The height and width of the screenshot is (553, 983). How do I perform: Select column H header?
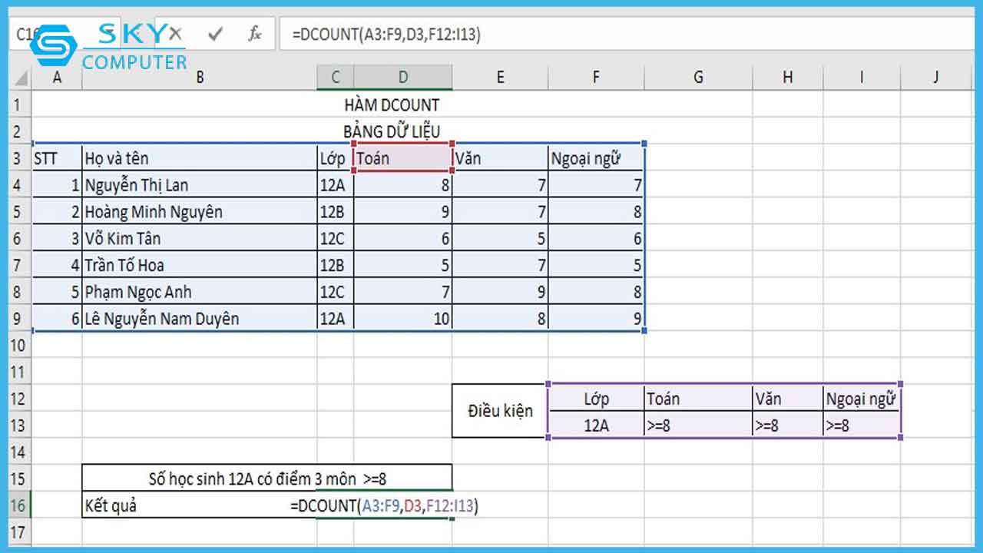[x=787, y=78]
